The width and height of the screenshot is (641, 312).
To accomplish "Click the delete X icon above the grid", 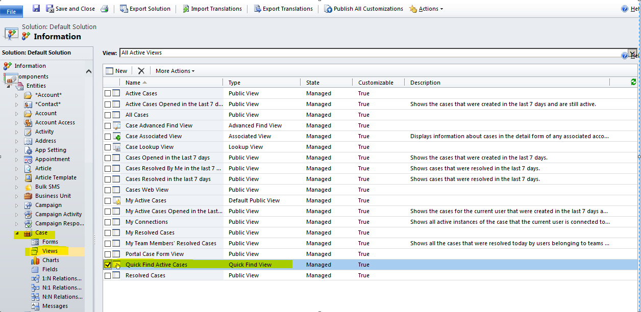I will coord(141,70).
